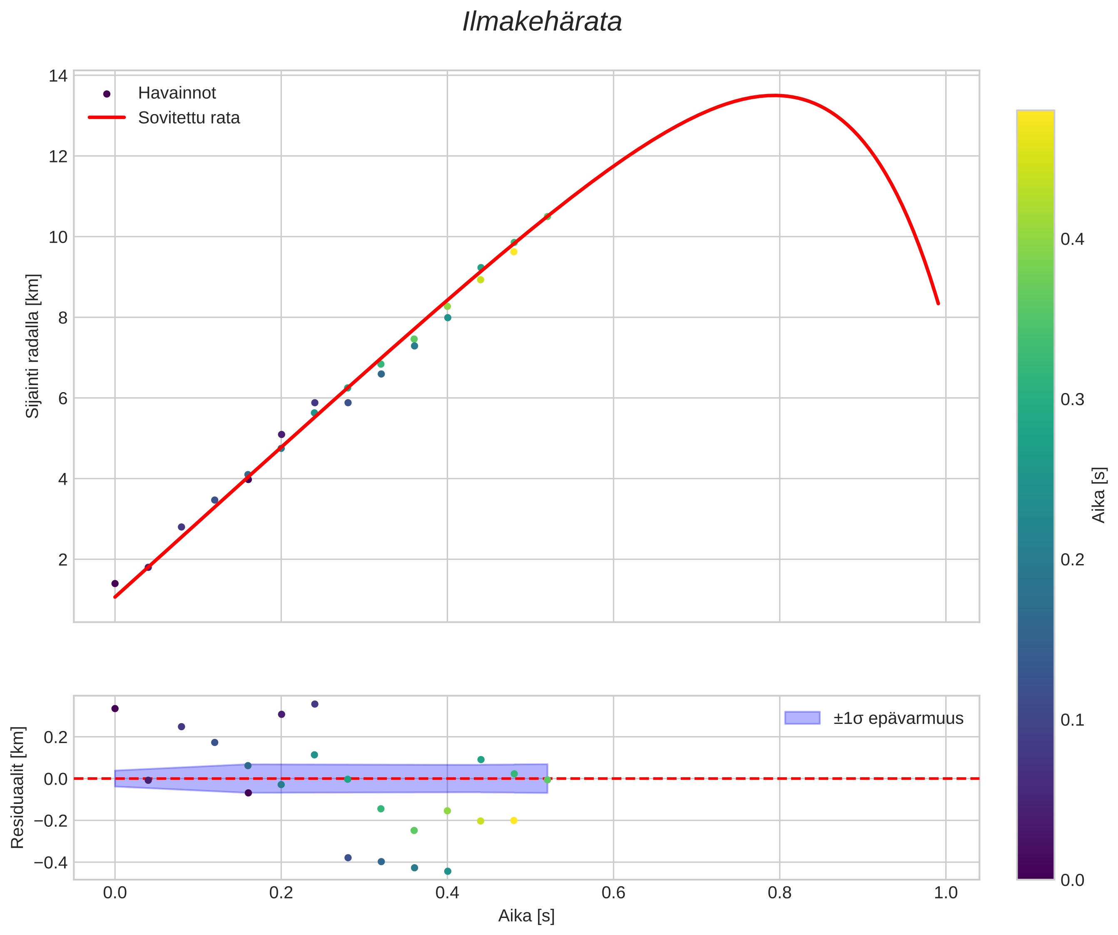Click the highest residual point at time 0.24

315,704
